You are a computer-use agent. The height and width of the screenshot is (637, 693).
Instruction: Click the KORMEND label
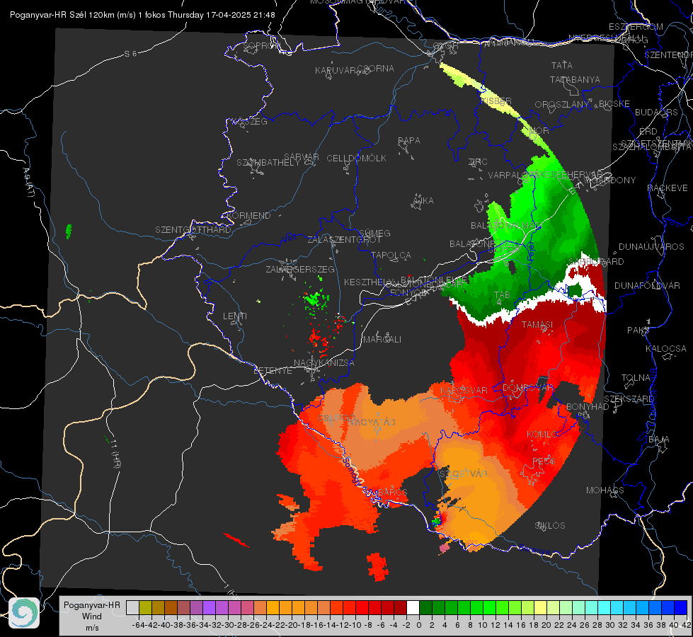pyautogui.click(x=248, y=216)
